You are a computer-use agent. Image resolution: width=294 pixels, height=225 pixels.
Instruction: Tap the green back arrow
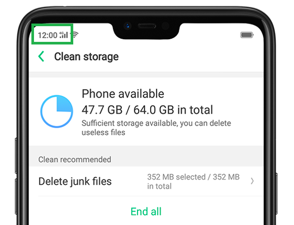coord(41,57)
